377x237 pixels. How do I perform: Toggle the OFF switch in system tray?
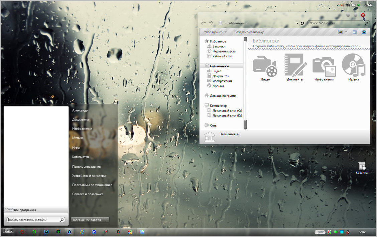click(320, 232)
